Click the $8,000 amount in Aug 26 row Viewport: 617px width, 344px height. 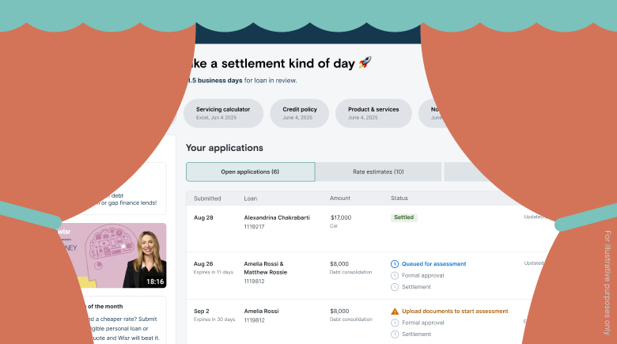(x=339, y=264)
